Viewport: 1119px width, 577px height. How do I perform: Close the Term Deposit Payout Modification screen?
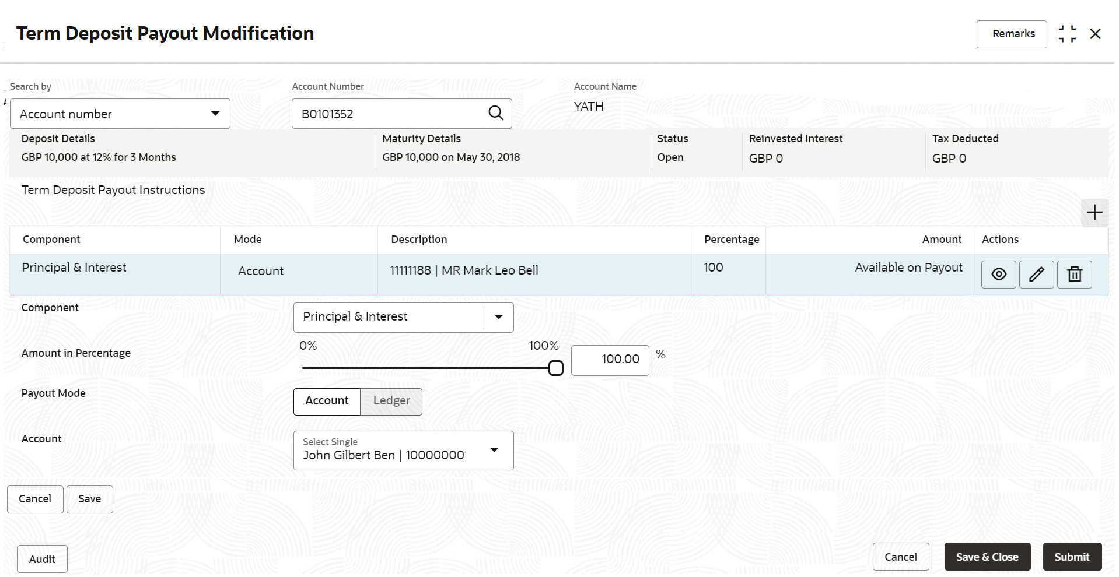click(1095, 34)
